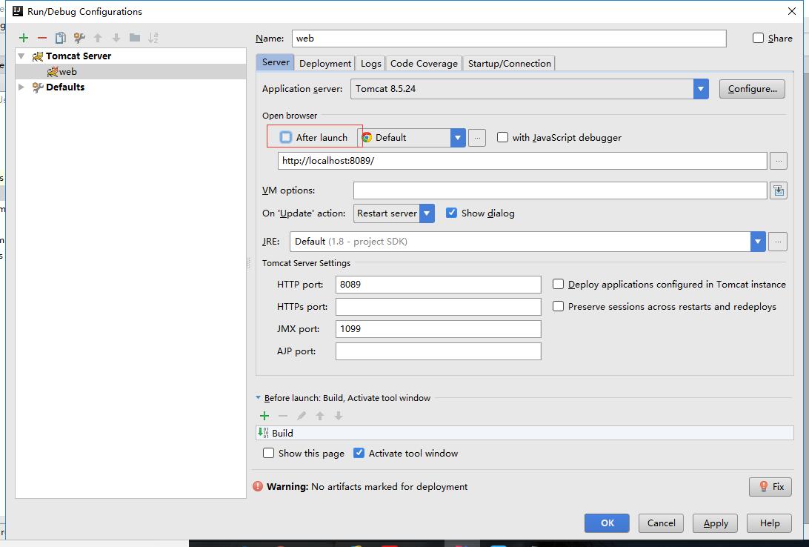
Task: Open edit defaults wrench icon
Action: click(x=79, y=38)
